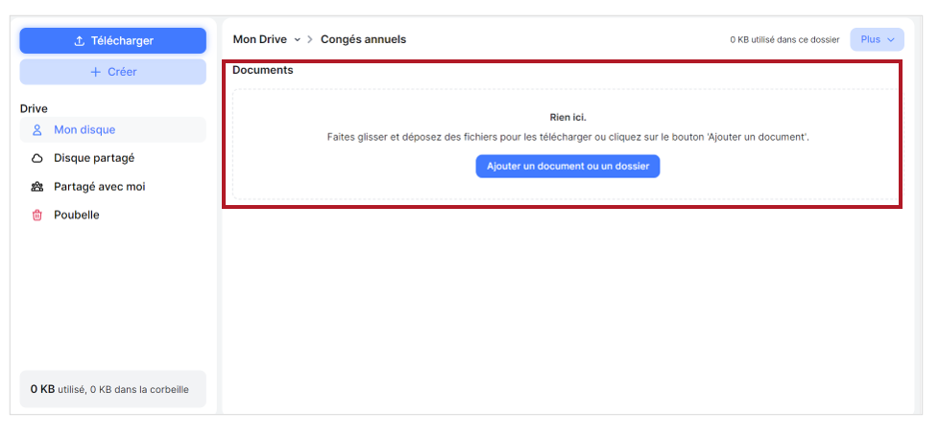This screenshot has height=435, width=939.
Task: Open the Plus dropdown menu
Action: (877, 39)
